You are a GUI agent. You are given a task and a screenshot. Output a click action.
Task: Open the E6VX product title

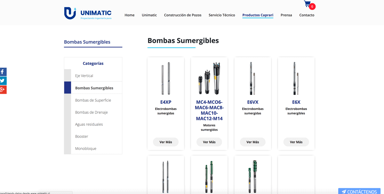click(253, 102)
